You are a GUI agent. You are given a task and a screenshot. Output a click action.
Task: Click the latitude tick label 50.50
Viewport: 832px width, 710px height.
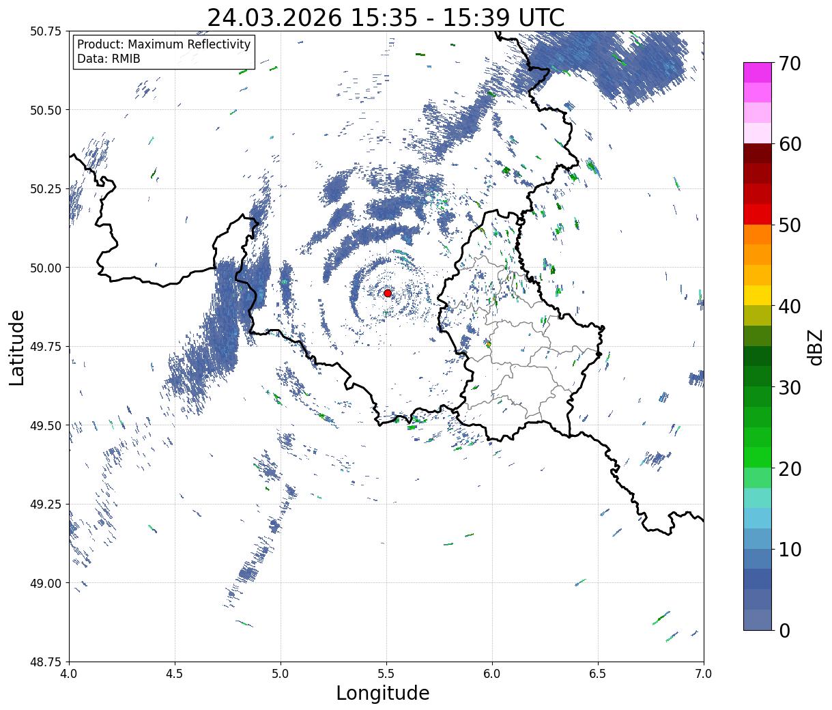46,110
